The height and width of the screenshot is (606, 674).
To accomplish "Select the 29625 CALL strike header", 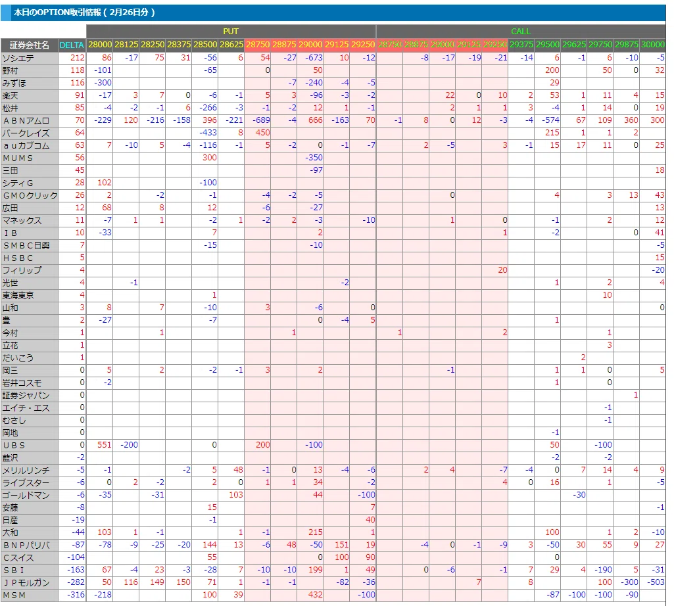I will [x=574, y=45].
